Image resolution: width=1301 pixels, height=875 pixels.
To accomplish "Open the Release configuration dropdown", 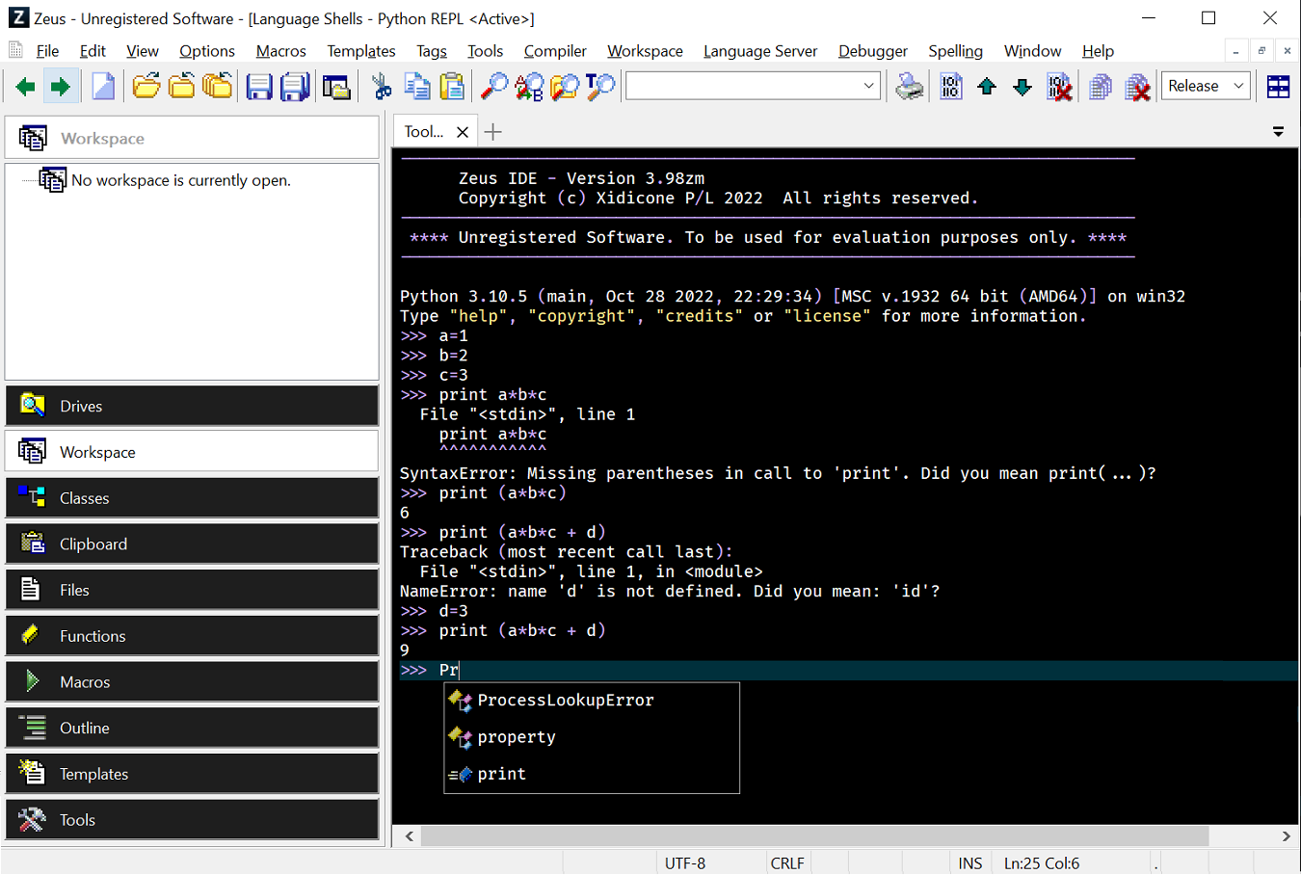I will (1206, 86).
